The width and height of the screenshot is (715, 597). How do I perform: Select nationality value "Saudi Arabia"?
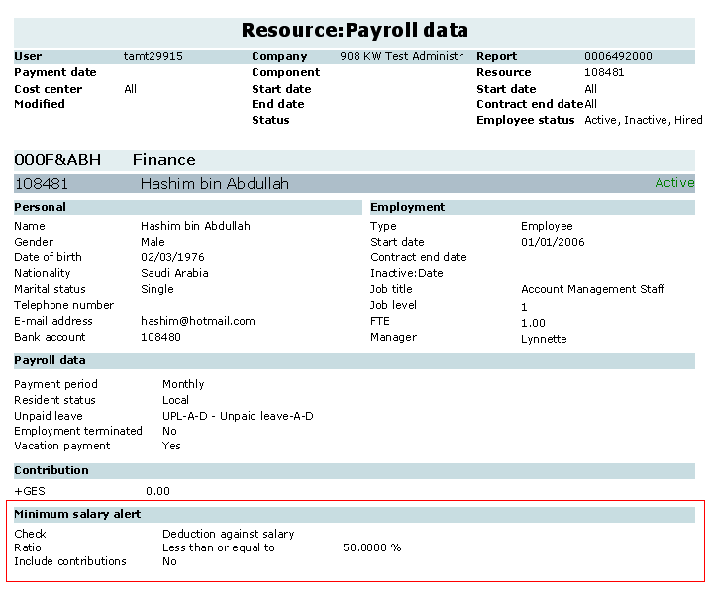coord(174,273)
